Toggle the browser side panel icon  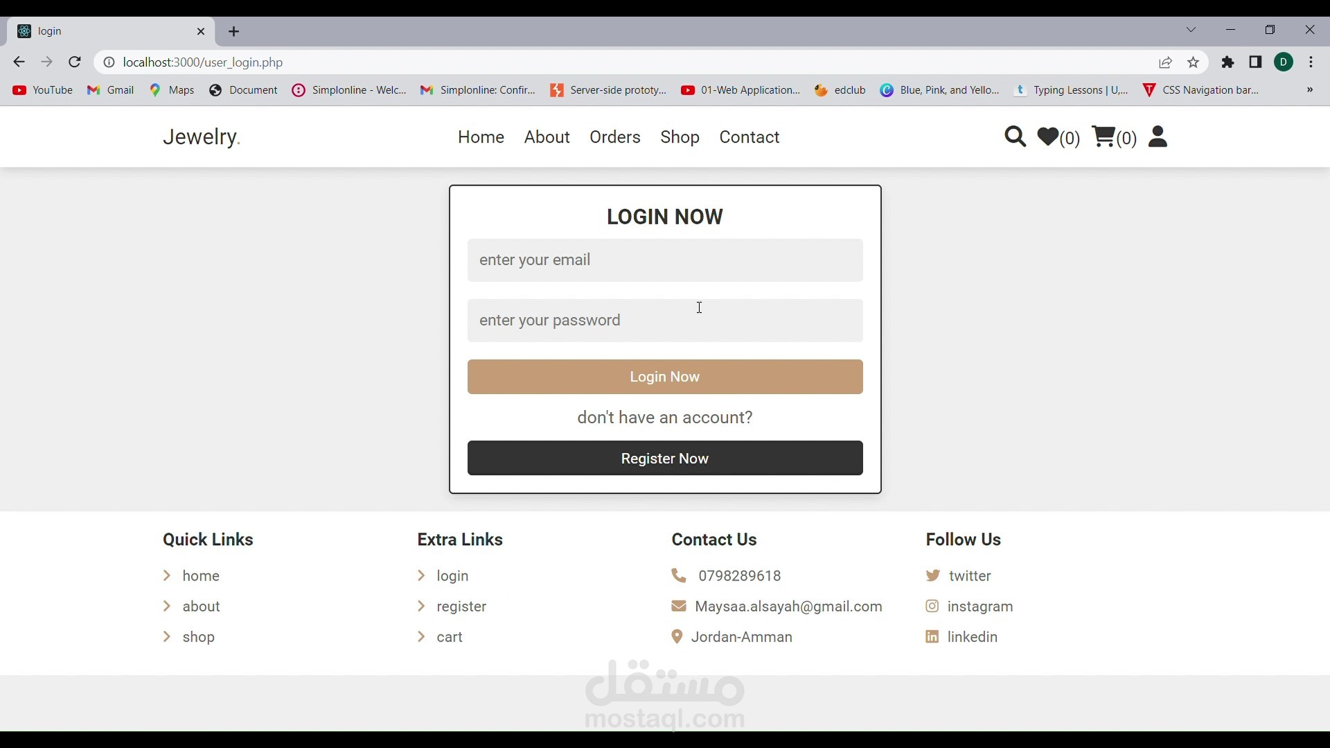coord(1256,62)
